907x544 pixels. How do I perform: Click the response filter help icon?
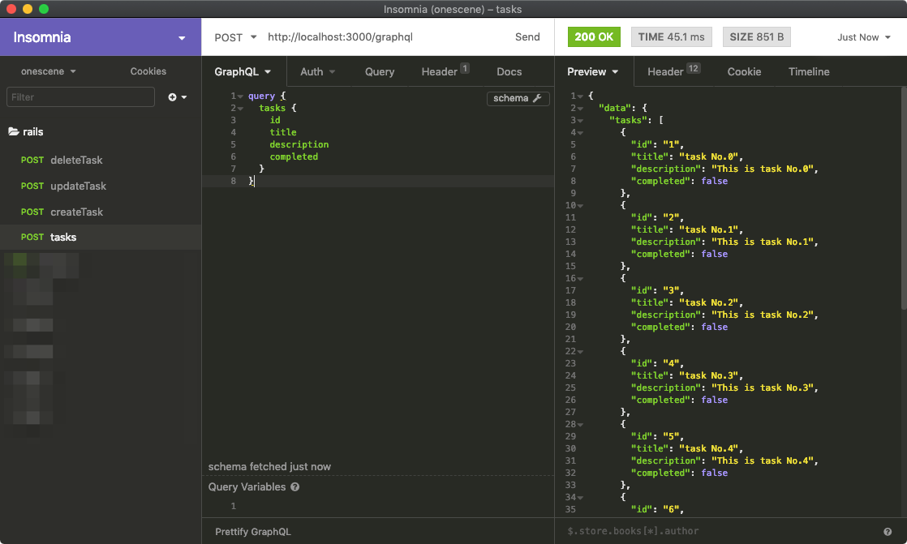click(888, 532)
